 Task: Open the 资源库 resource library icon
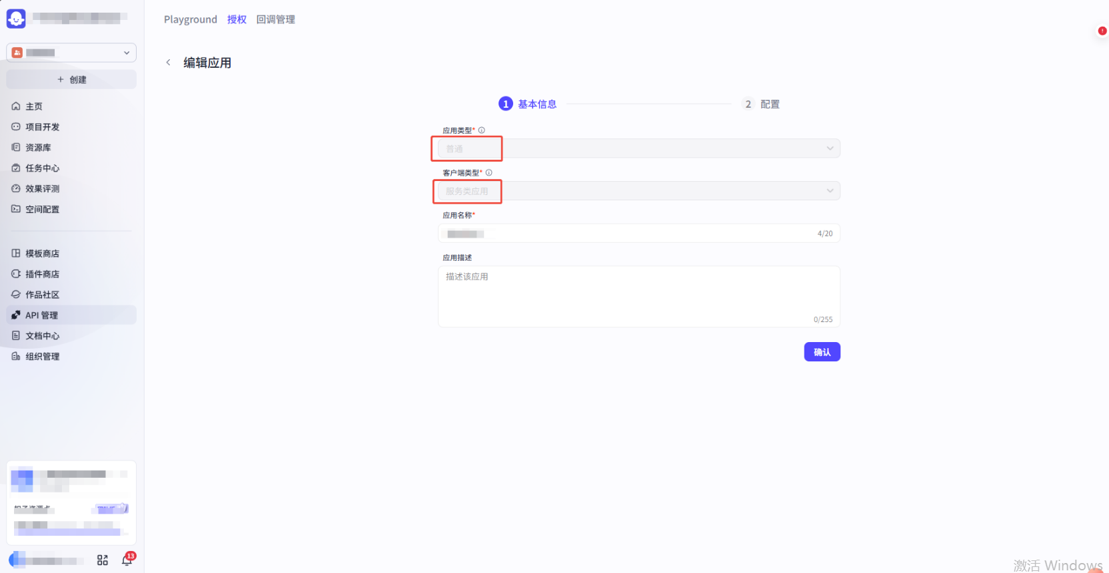[16, 148]
